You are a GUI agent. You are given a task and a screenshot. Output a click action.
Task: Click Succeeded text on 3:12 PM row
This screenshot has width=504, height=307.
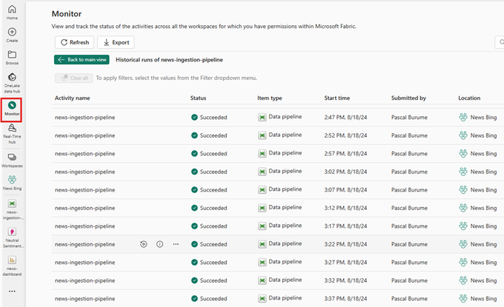tap(213, 208)
